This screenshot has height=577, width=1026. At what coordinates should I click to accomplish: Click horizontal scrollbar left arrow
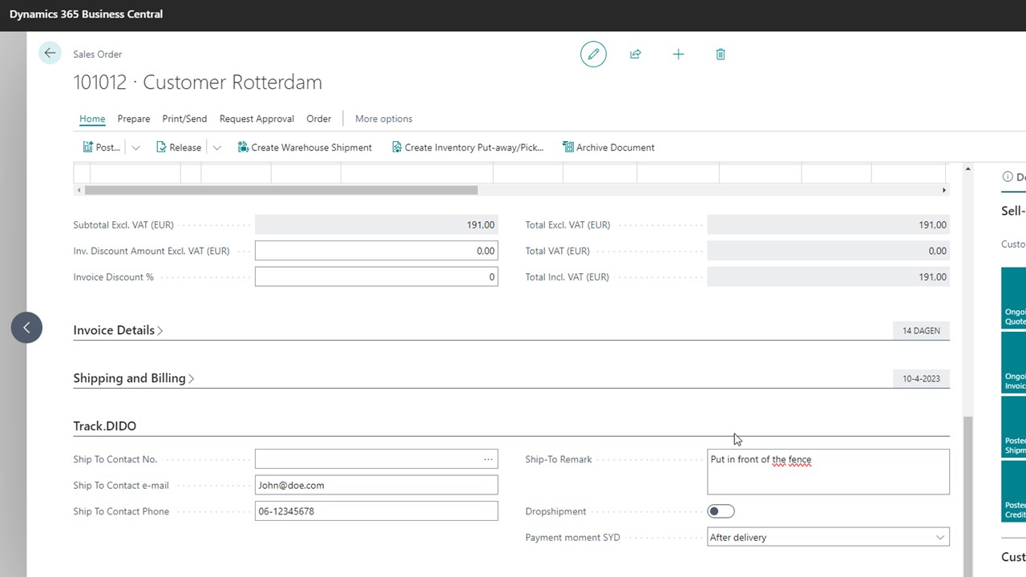79,190
